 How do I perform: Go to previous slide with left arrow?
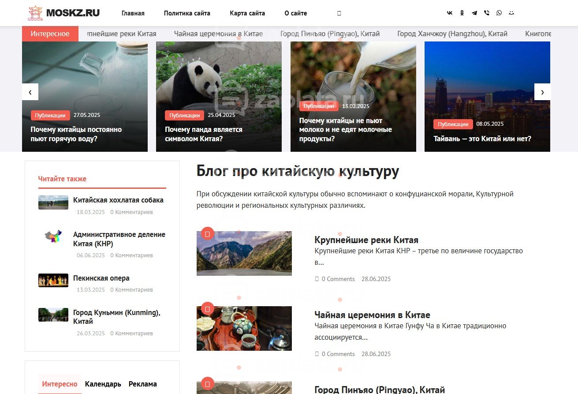point(30,92)
